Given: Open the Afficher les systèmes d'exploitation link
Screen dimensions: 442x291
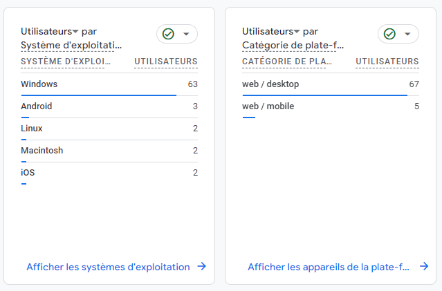Looking at the screenshot, I should point(108,267).
